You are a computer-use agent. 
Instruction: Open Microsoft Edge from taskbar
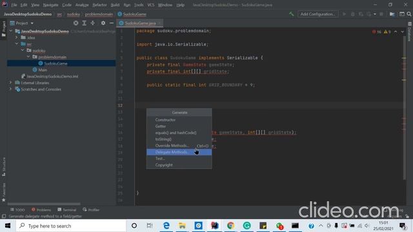point(166,226)
